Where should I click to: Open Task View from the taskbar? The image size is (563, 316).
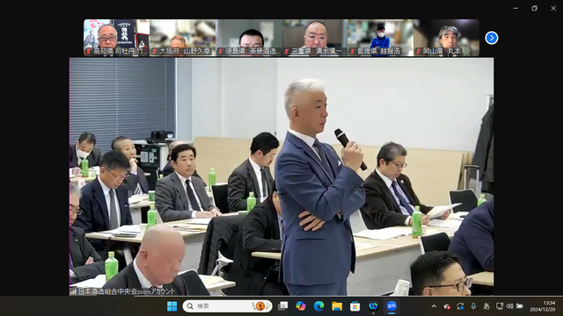pyautogui.click(x=283, y=306)
